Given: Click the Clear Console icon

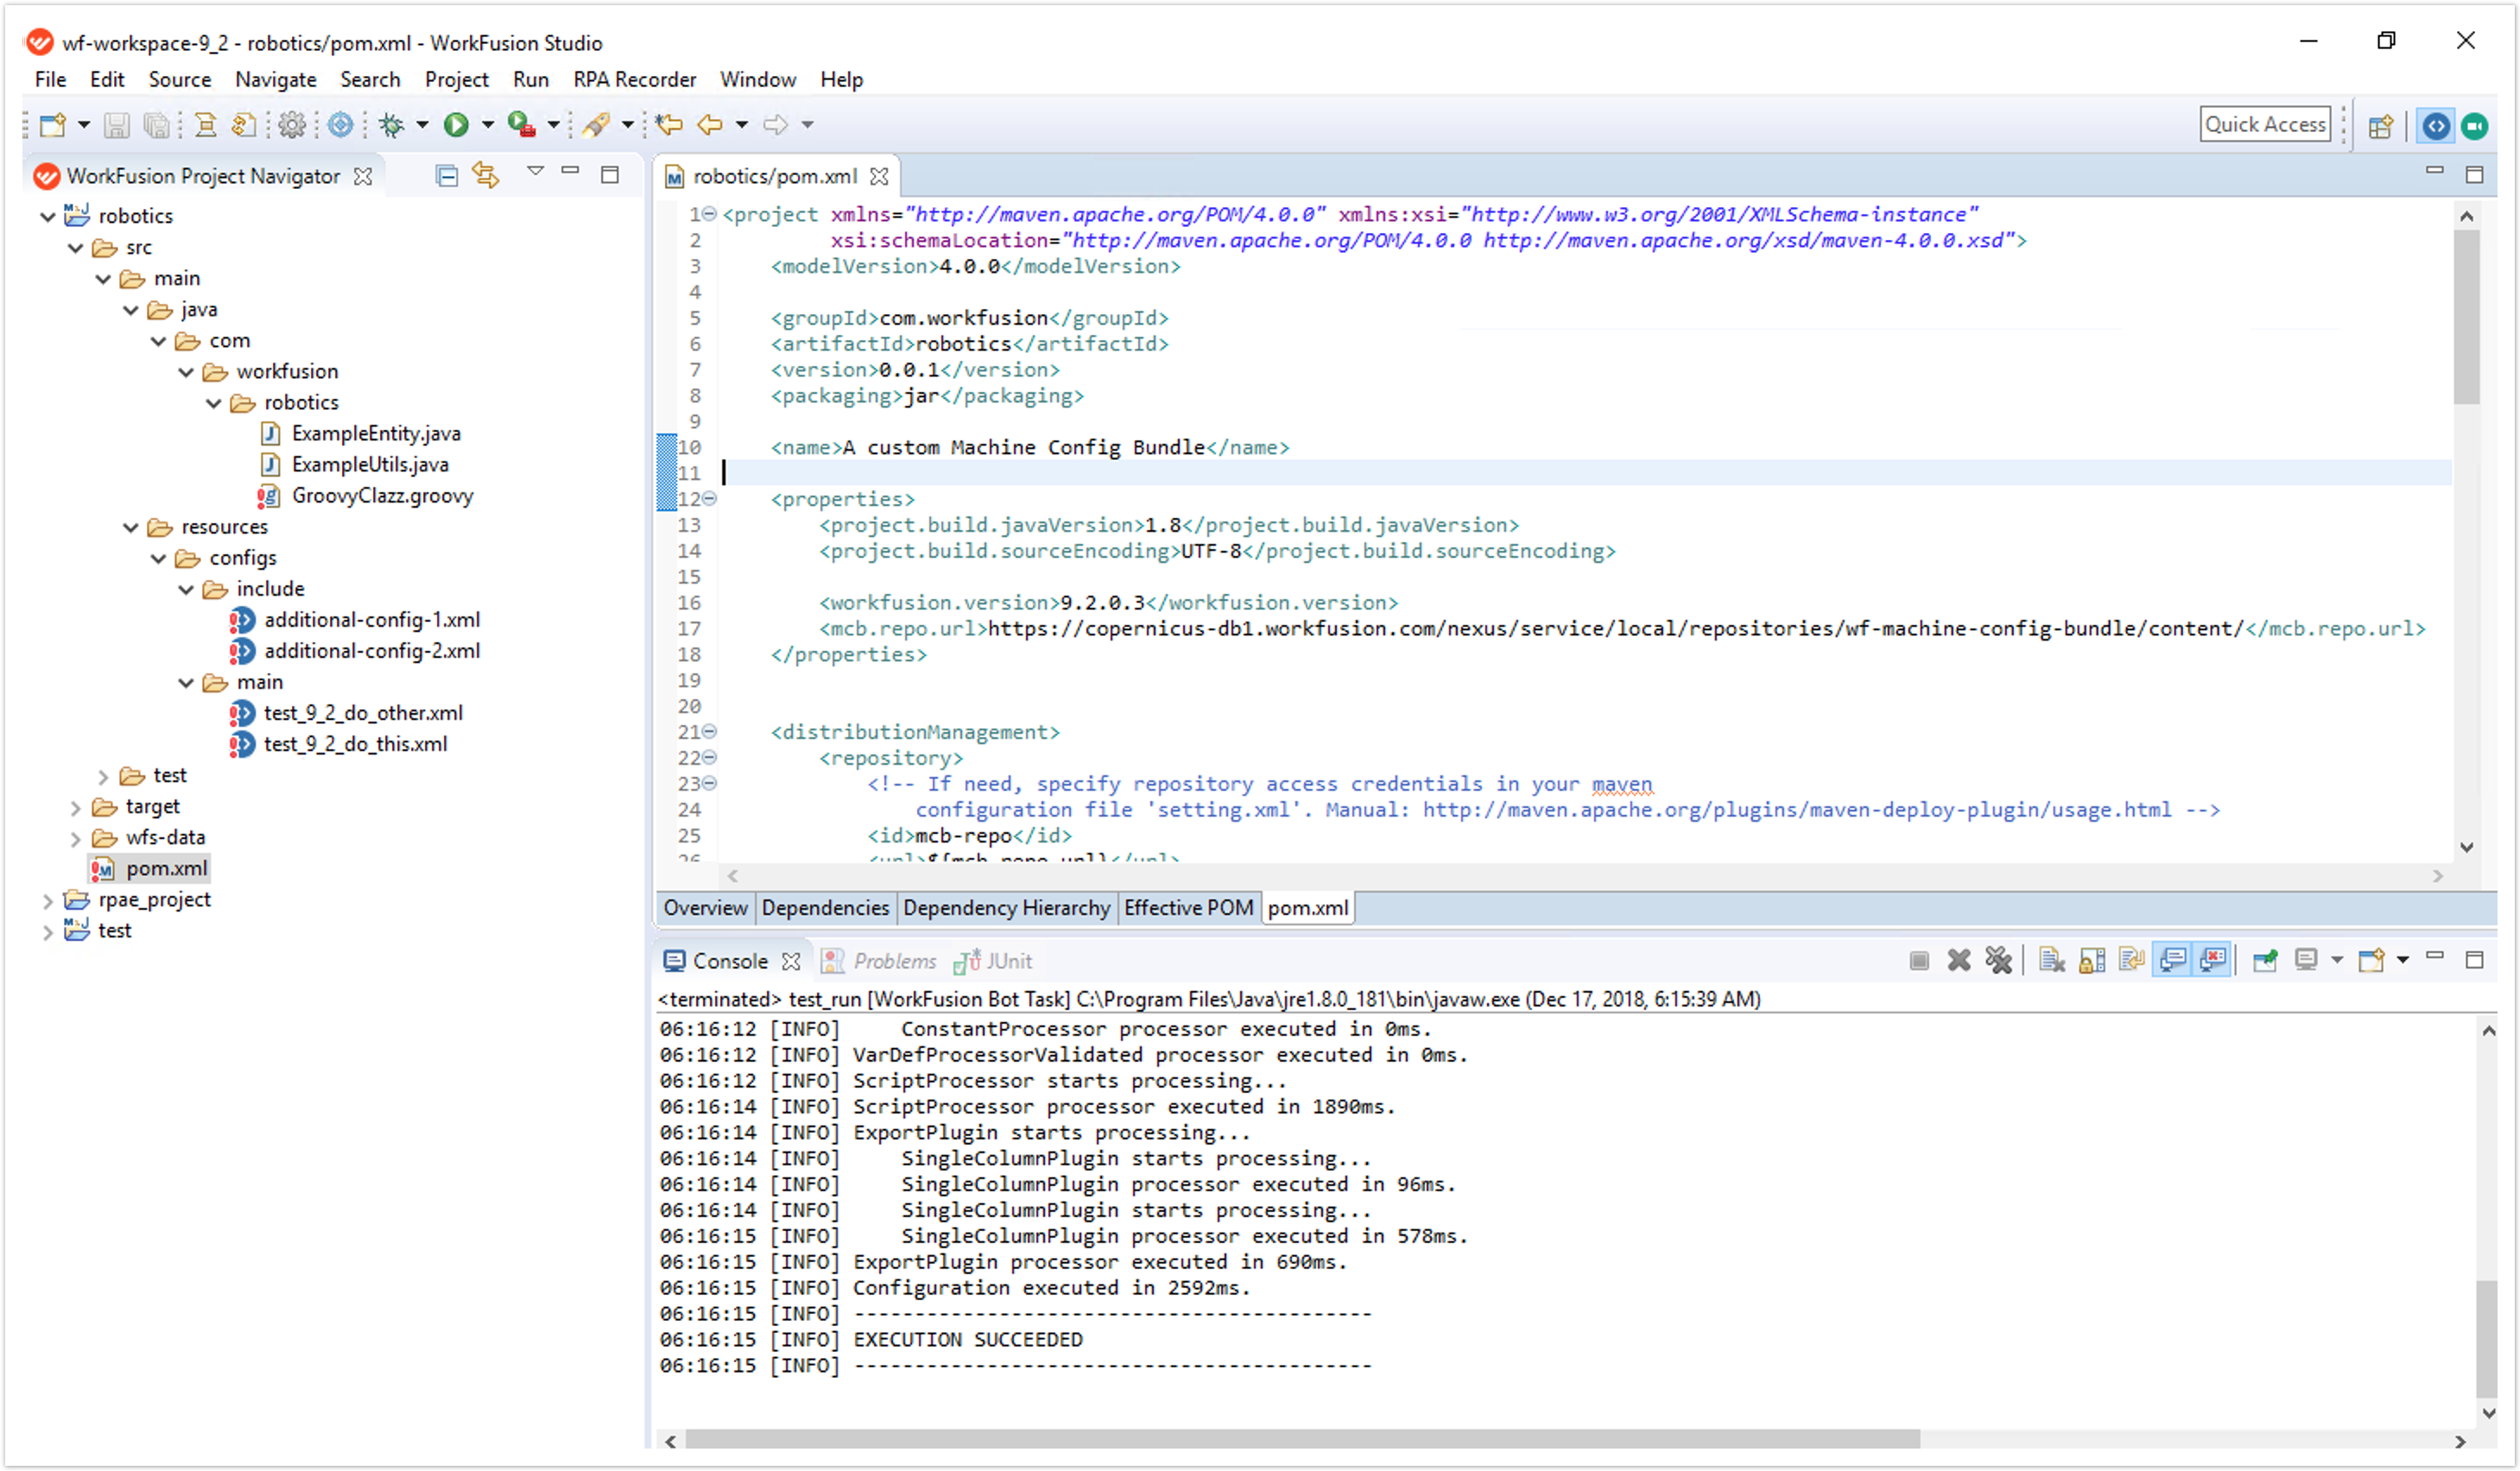Looking at the screenshot, I should click(x=2052, y=962).
